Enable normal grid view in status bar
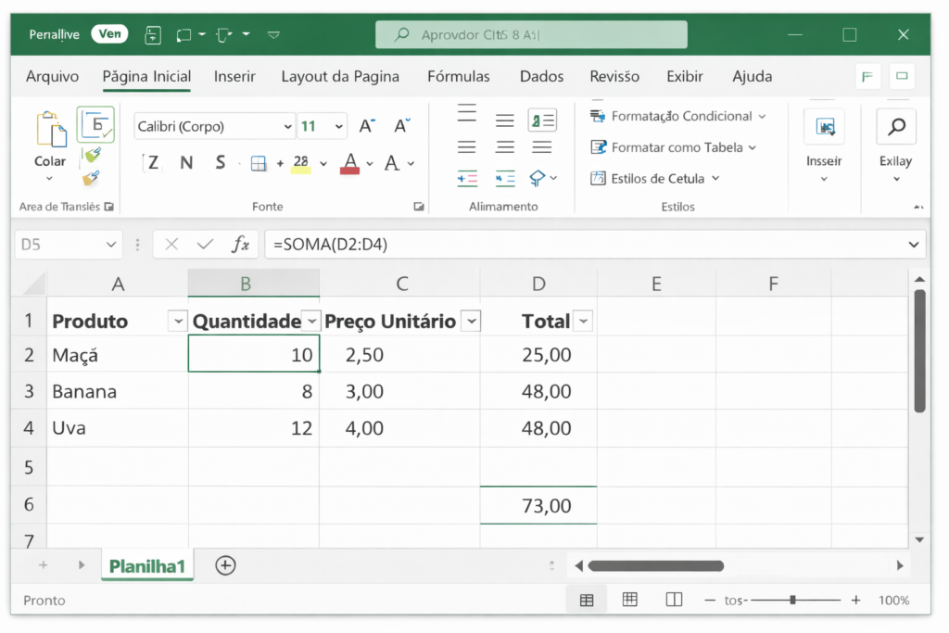Viewport: 949px width, 633px height. pos(587,600)
